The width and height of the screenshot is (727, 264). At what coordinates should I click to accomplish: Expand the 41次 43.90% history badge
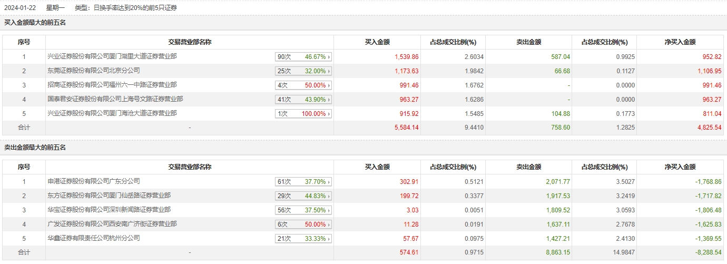[329, 100]
